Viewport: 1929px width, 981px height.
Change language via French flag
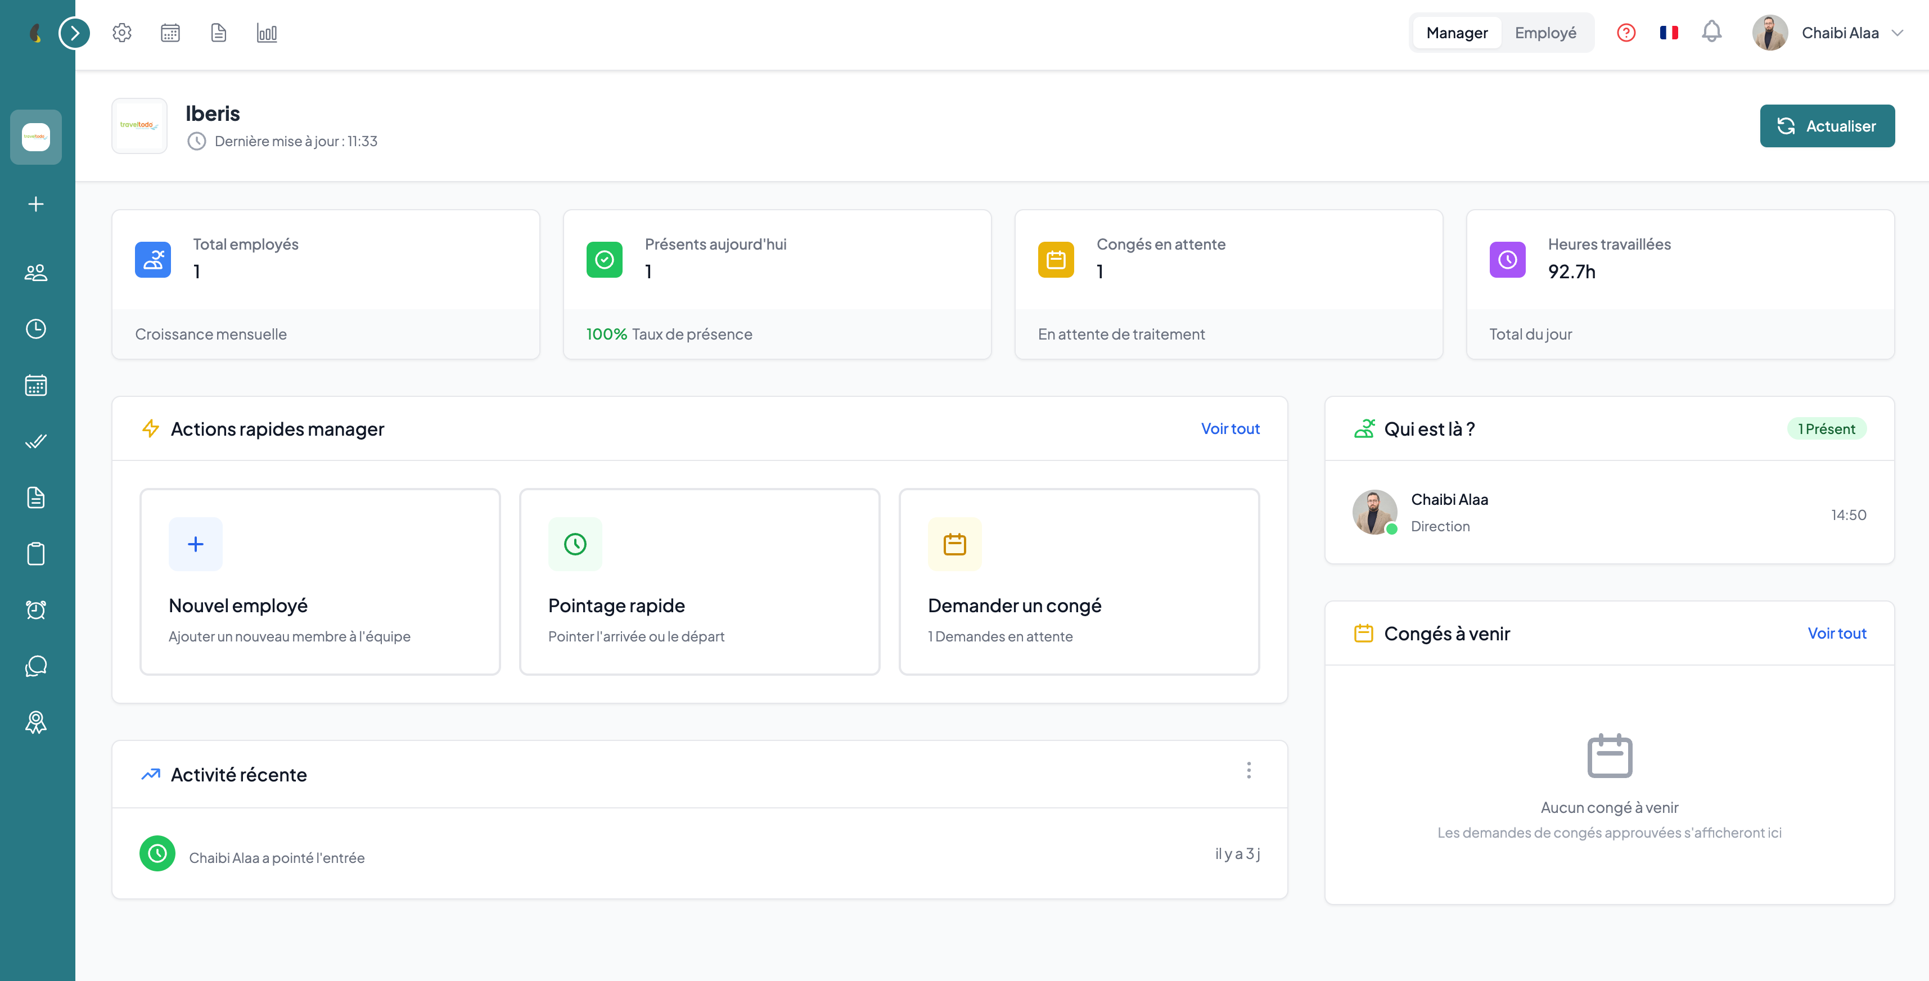1669,33
